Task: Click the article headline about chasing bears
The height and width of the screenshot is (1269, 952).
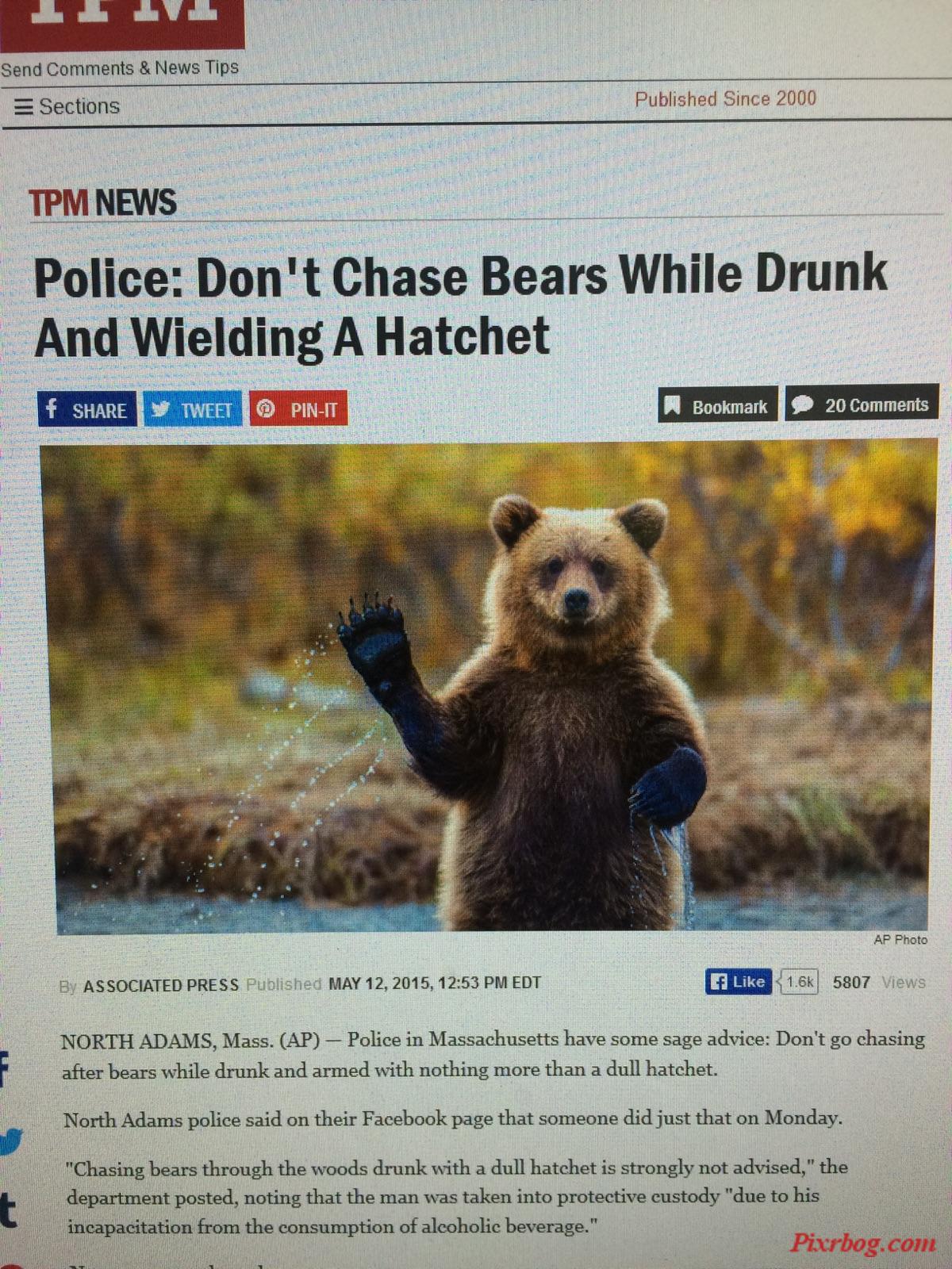Action: pos(460,305)
